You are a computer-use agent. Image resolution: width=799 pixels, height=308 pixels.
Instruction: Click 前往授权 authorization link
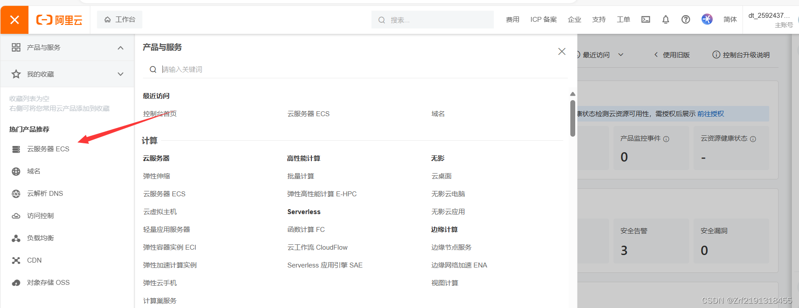[710, 114]
